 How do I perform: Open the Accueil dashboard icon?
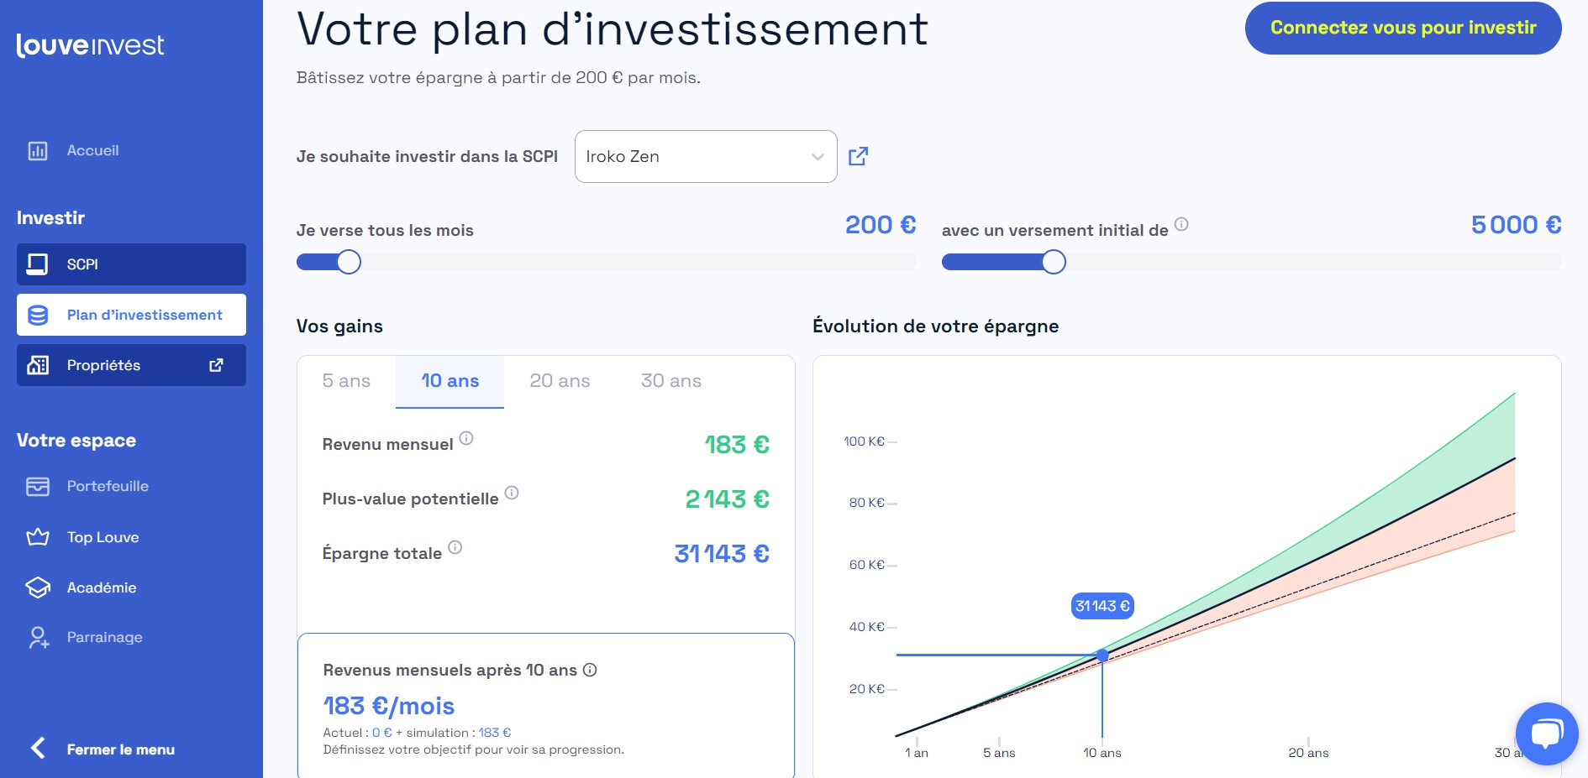pyautogui.click(x=37, y=150)
